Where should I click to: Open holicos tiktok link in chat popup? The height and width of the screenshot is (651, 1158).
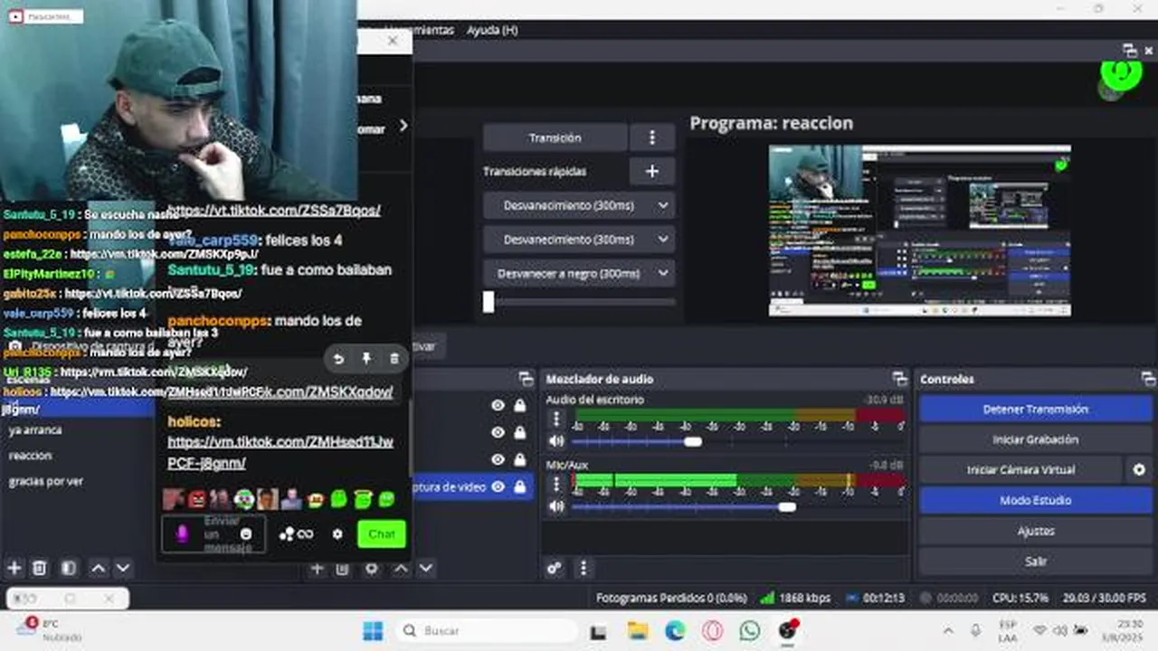[x=280, y=452]
